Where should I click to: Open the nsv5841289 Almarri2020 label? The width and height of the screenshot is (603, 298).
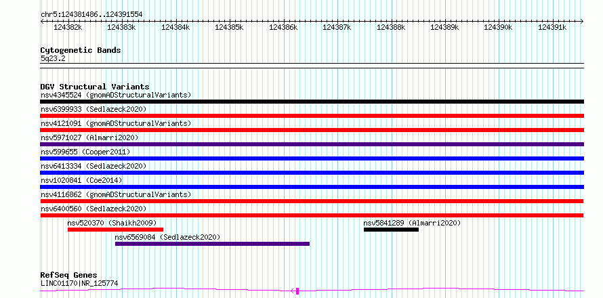[412, 223]
